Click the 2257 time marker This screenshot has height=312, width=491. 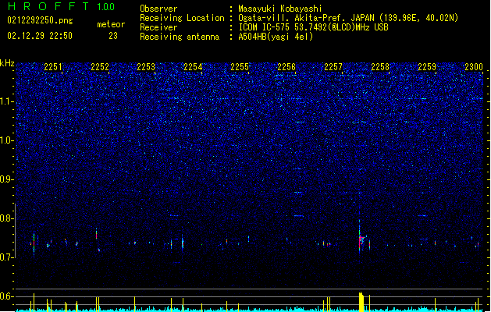[x=333, y=66]
